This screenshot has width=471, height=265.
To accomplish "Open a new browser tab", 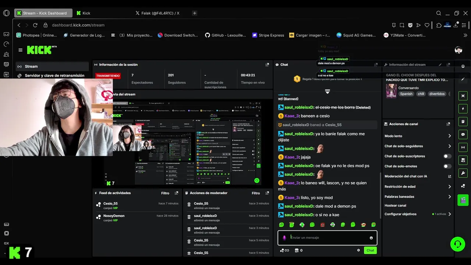I will 195,13.
